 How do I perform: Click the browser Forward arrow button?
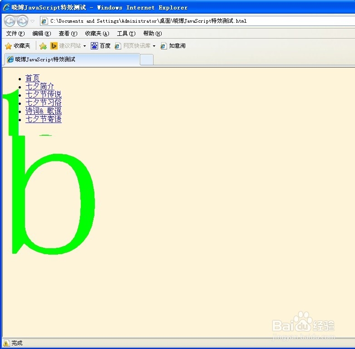tap(22, 21)
